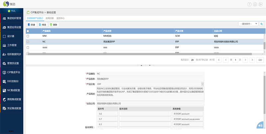
Task: Click the DEE控制台 sidebar icon
Action: point(4,81)
